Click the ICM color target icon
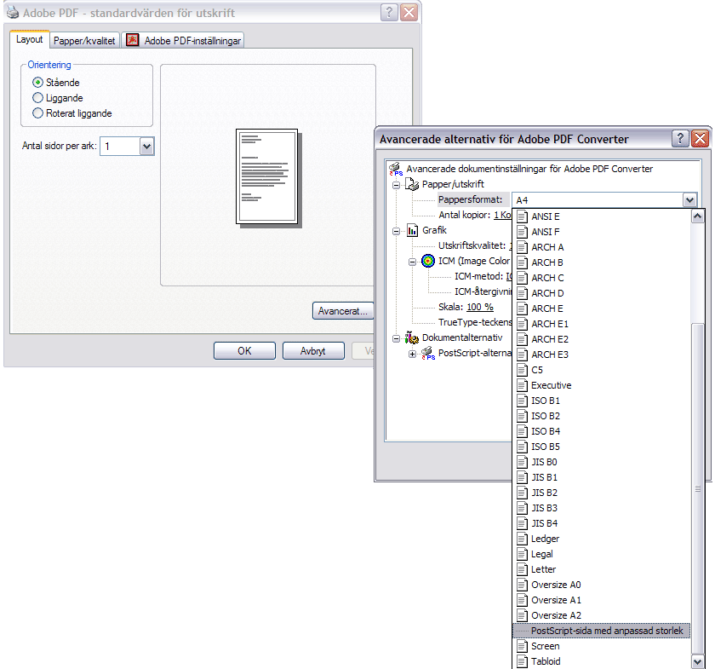Viewport: 715px width, 669px height. [427, 261]
